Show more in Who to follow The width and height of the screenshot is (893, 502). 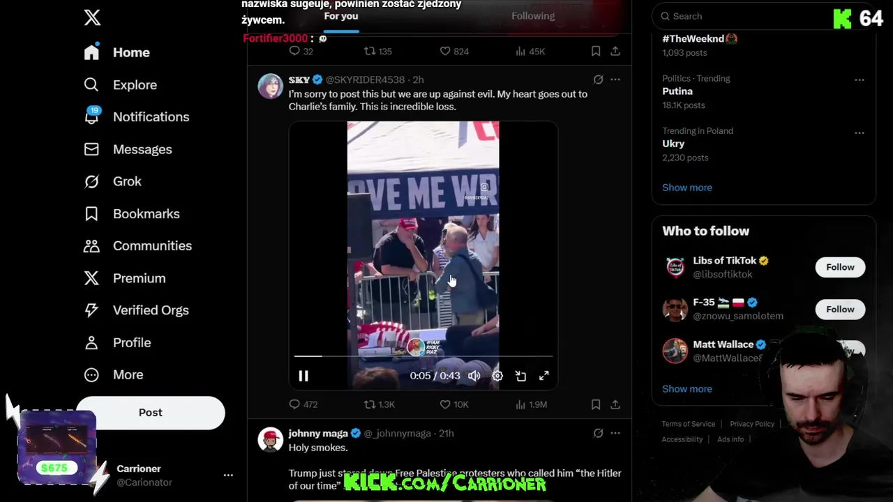pyautogui.click(x=687, y=389)
